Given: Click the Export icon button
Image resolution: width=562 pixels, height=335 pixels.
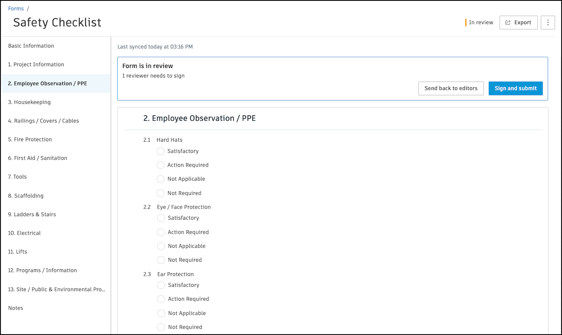Looking at the screenshot, I should [518, 22].
